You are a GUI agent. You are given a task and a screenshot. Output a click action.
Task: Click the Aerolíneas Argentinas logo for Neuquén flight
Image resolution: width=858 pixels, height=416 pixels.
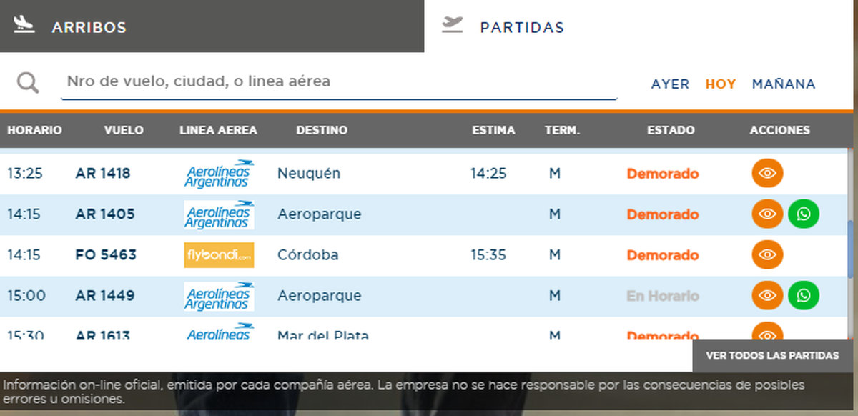pos(219,174)
